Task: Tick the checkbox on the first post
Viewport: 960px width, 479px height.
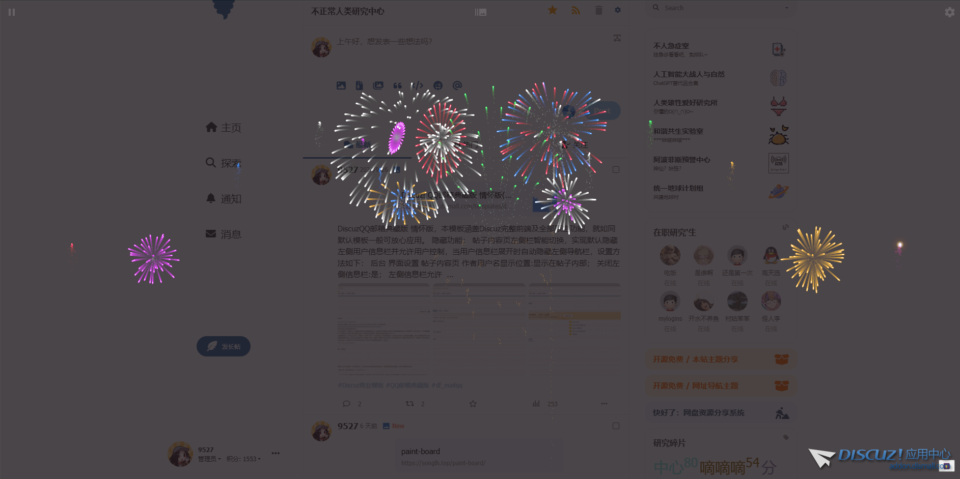Action: pyautogui.click(x=616, y=170)
